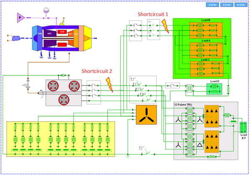The image size is (251, 176).
Task: Select the HPC compressor block
Action: (49, 34)
